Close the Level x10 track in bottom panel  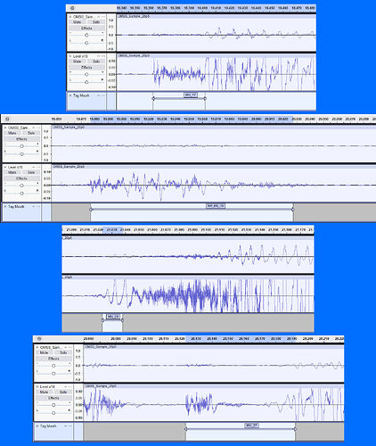pos(37,386)
